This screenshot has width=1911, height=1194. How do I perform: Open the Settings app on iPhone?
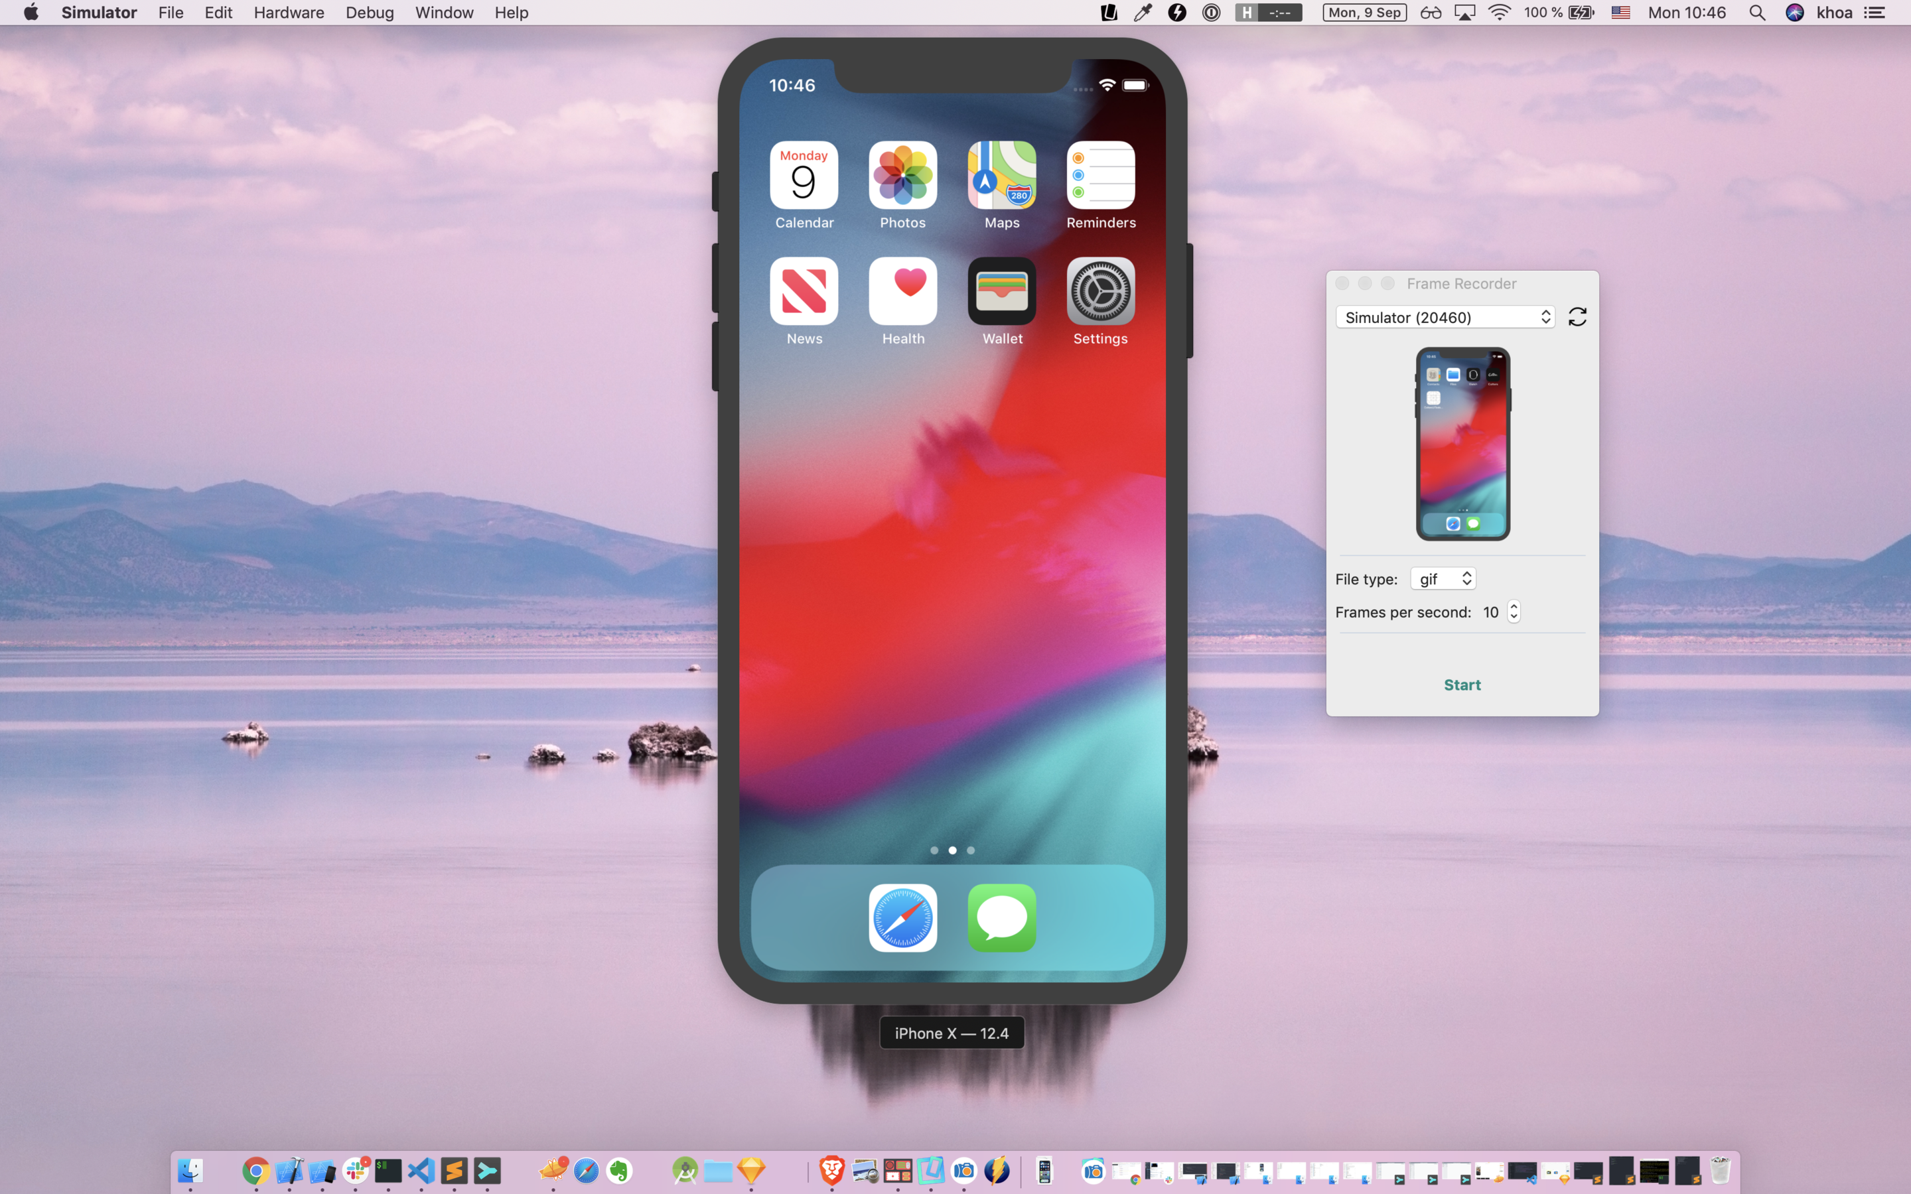point(1100,291)
